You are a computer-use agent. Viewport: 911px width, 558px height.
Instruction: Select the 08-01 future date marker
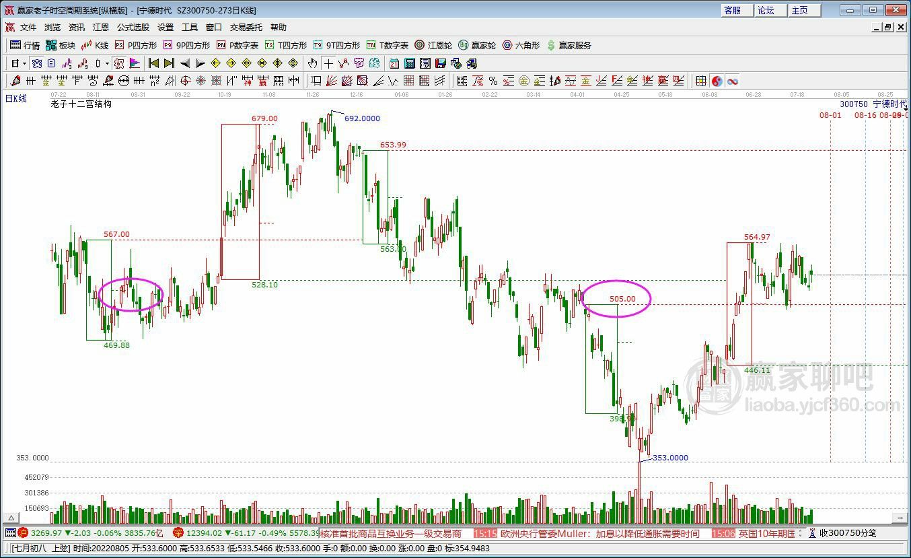click(830, 115)
